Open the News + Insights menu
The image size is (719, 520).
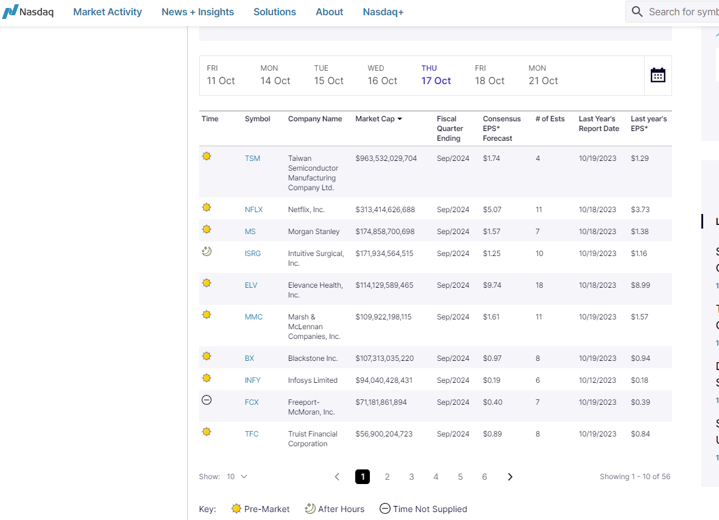tap(197, 12)
